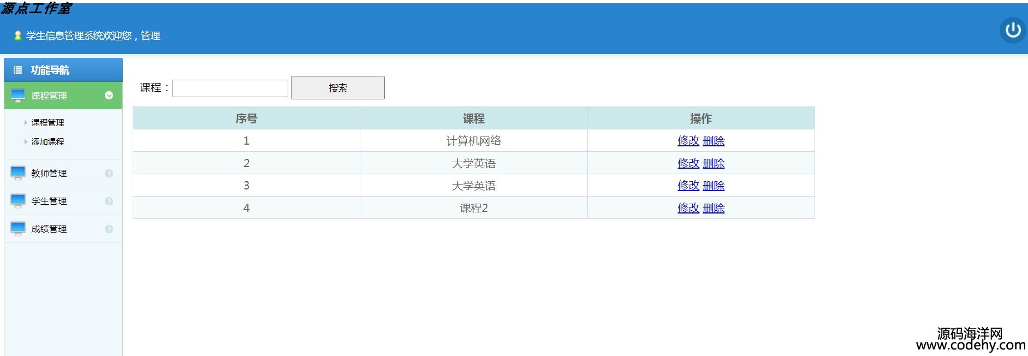Expand the 成绩管理 section arrow

pyautogui.click(x=109, y=229)
